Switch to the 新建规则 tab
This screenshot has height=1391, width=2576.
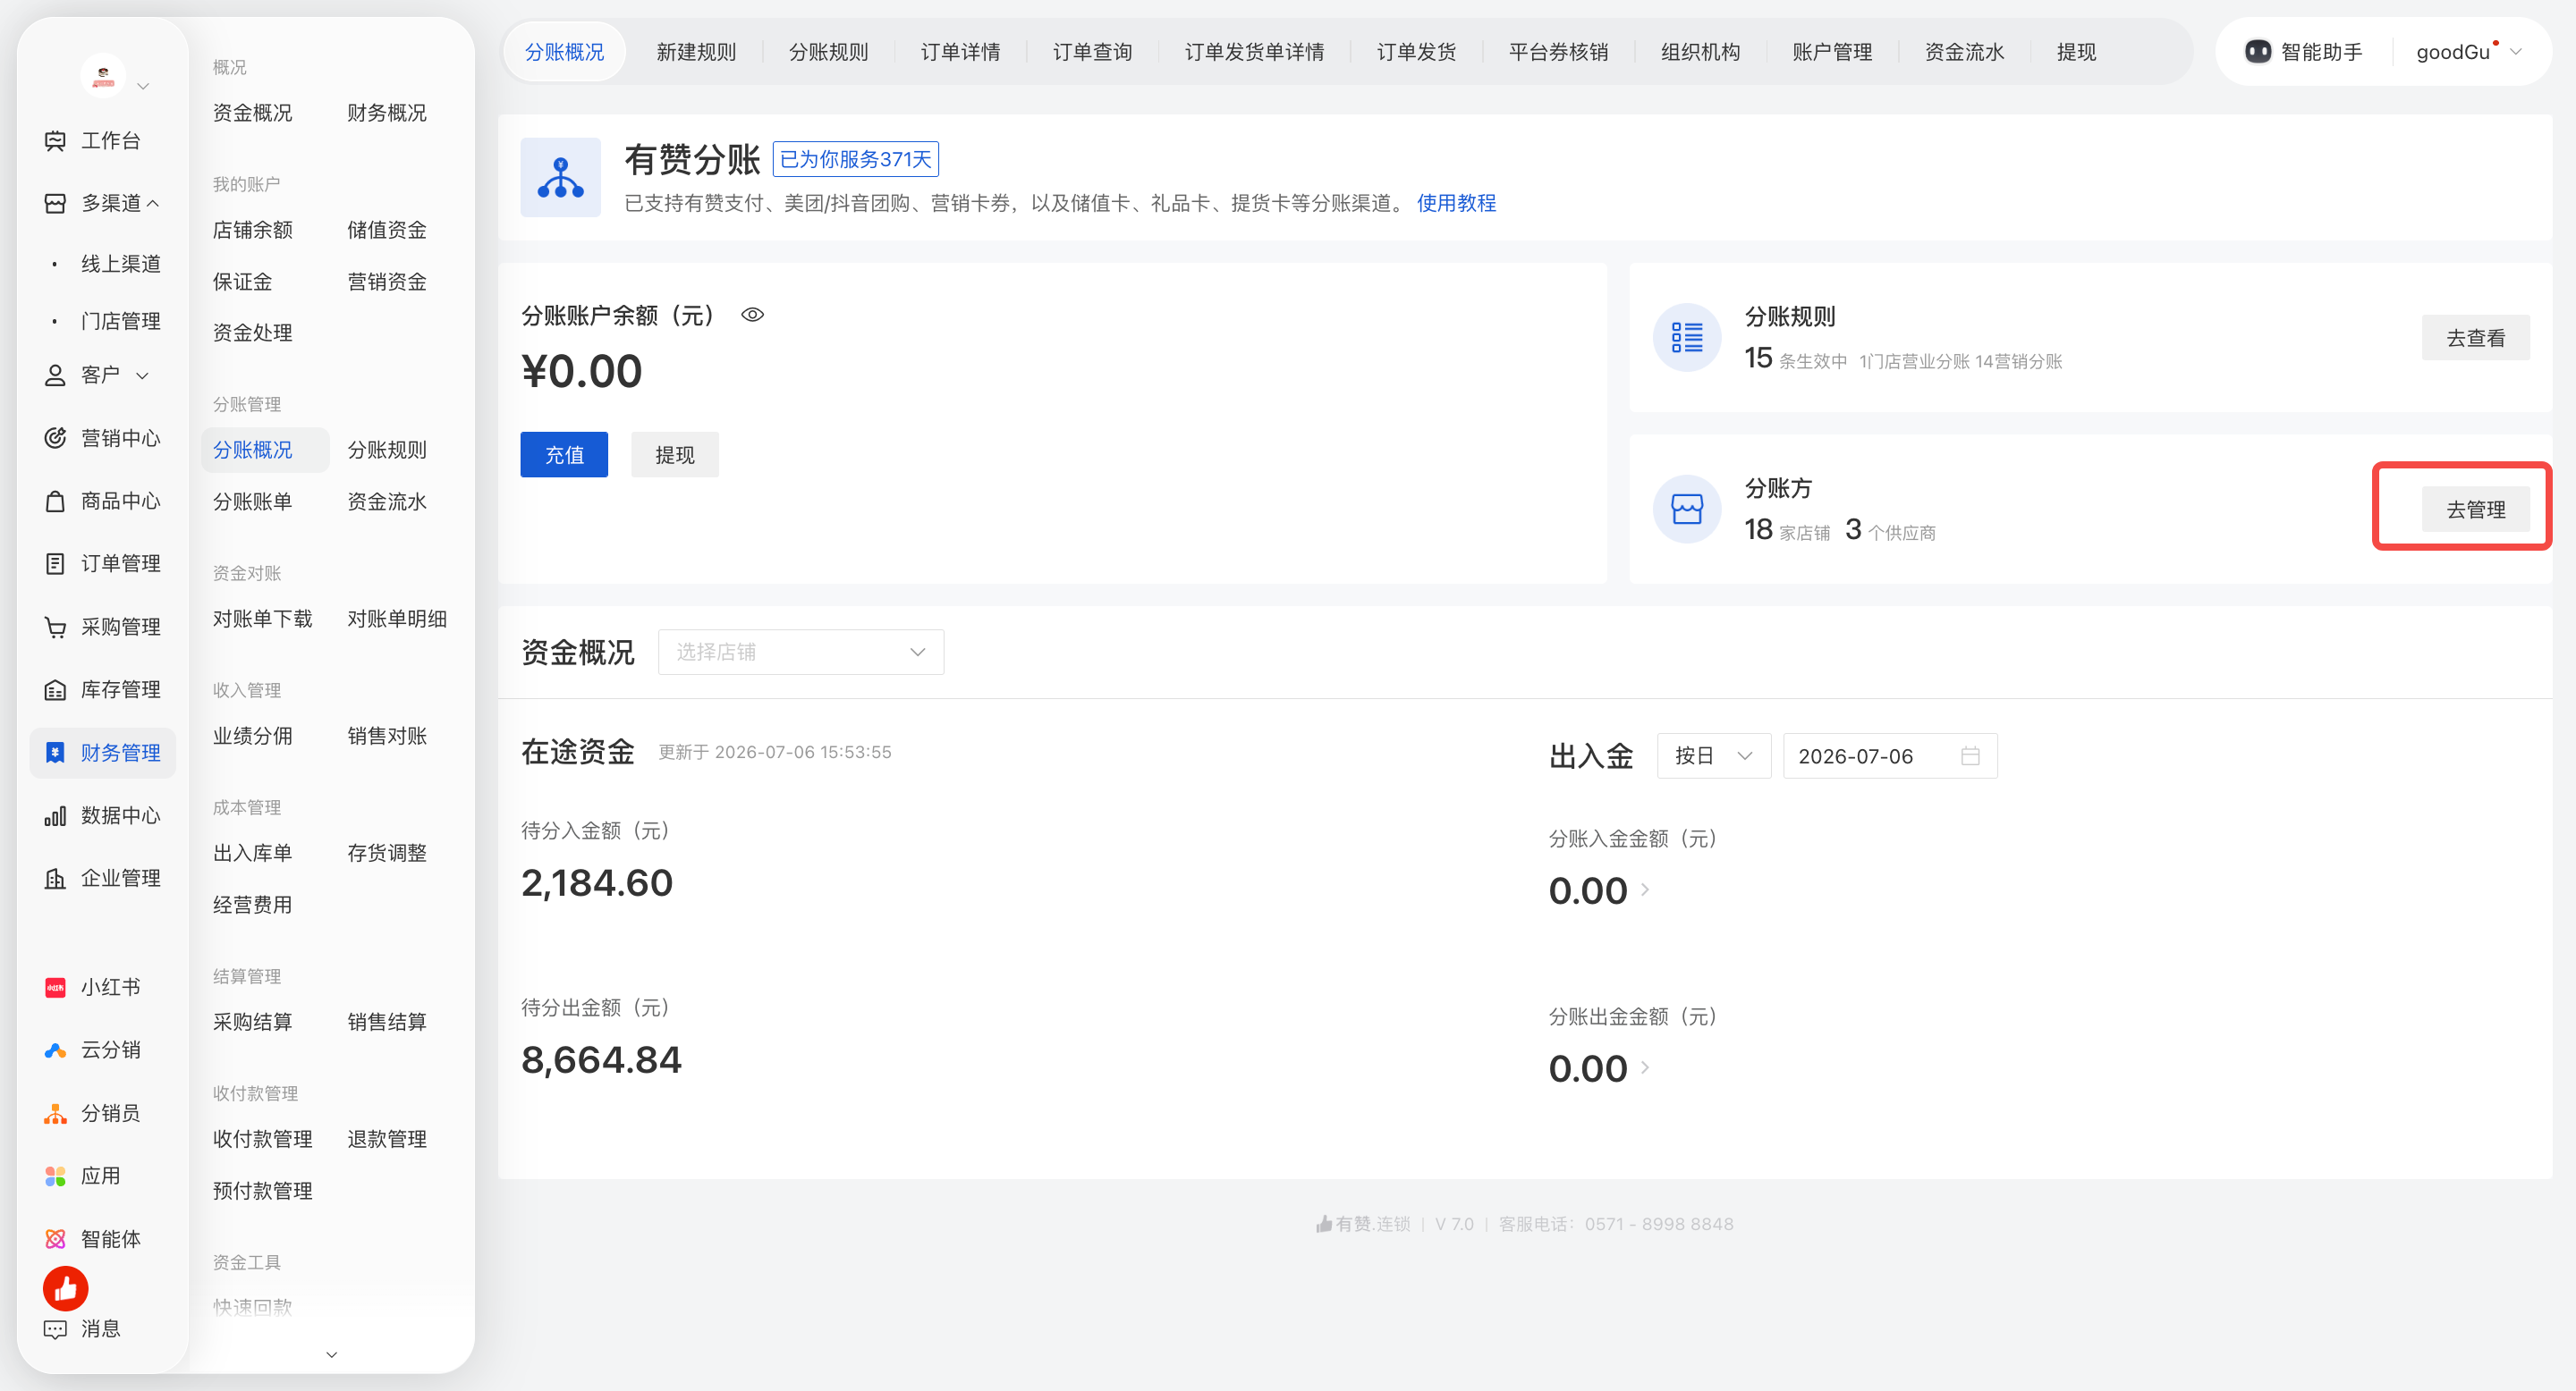[696, 52]
